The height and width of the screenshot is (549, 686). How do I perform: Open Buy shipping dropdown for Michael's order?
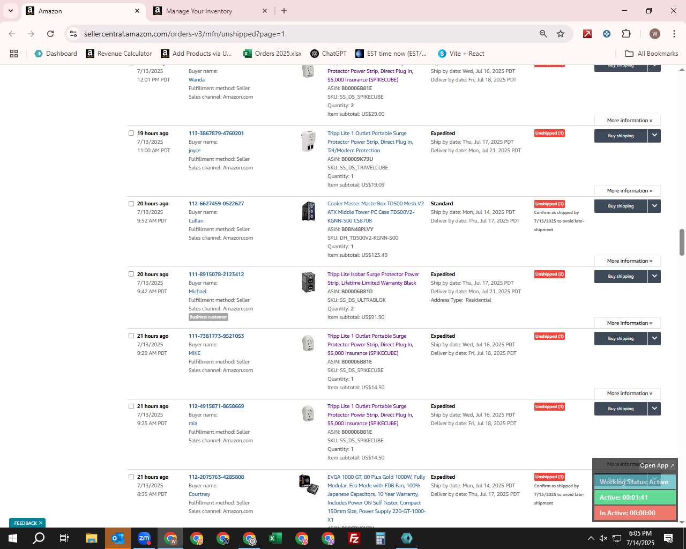coord(654,276)
